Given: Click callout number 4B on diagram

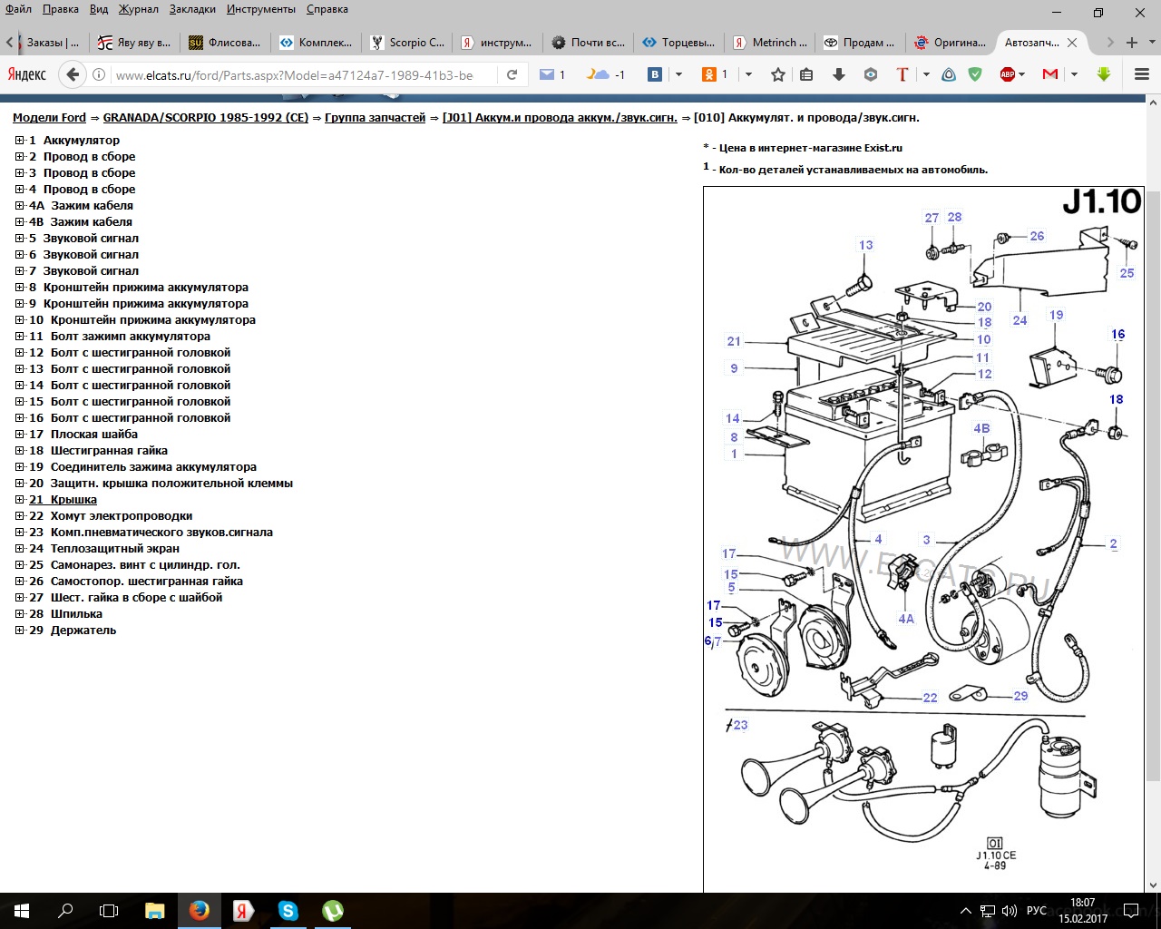Looking at the screenshot, I should pyautogui.click(x=981, y=428).
